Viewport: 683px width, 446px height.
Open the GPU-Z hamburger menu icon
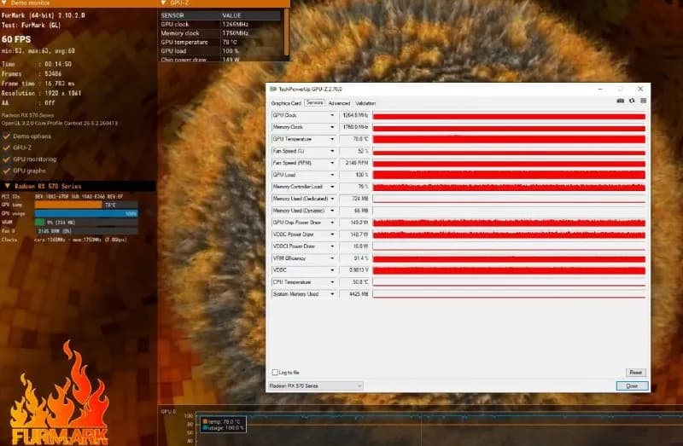pyautogui.click(x=644, y=101)
